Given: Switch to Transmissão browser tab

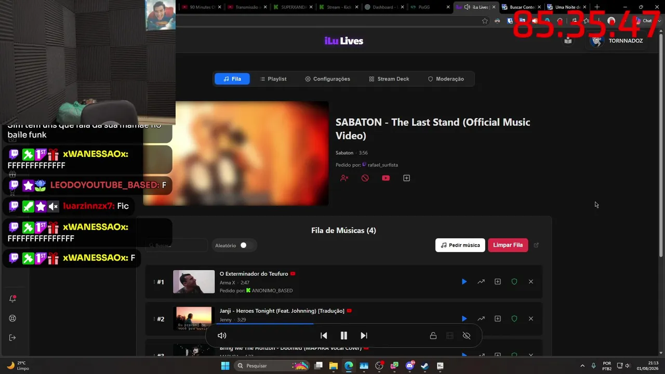Looking at the screenshot, I should [x=246, y=7].
